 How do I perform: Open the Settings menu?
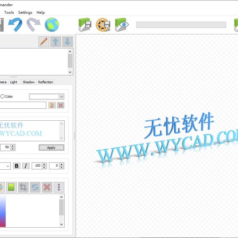pos(25,12)
